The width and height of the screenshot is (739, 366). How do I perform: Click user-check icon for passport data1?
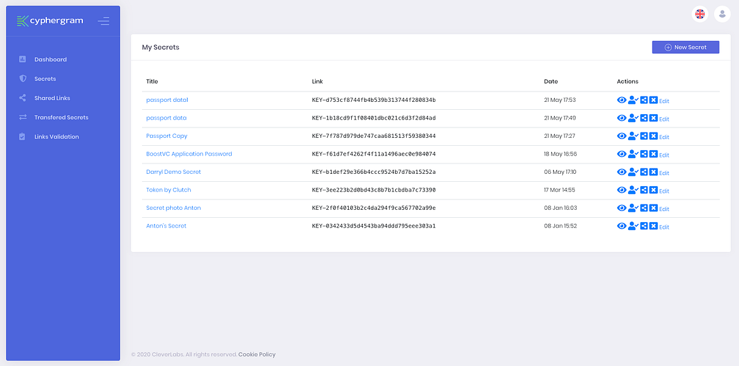[x=633, y=100]
